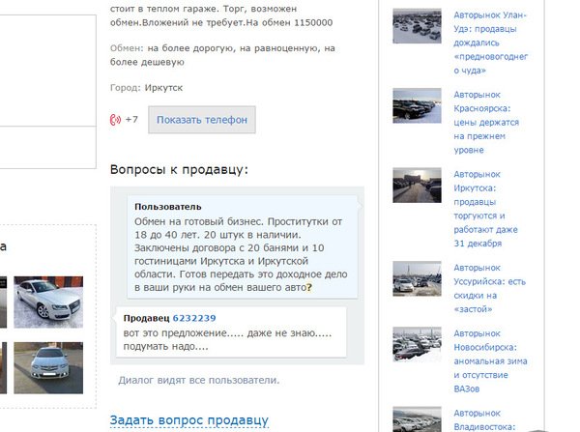
Task: Open seller number 6232239 link
Action: click(x=194, y=318)
